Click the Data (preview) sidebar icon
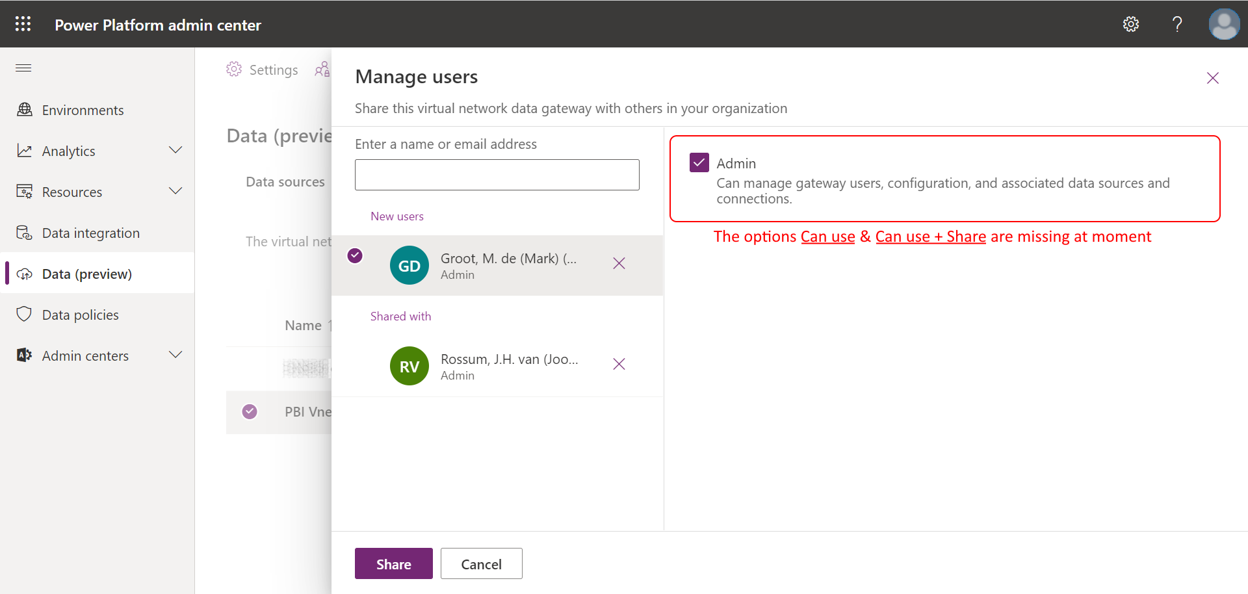 tap(25, 274)
